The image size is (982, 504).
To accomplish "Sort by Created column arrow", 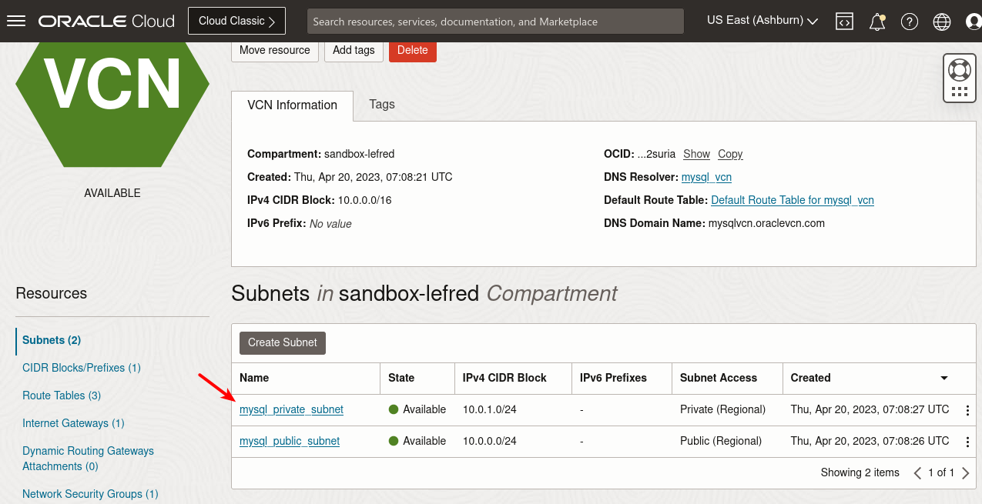I will pos(944,378).
